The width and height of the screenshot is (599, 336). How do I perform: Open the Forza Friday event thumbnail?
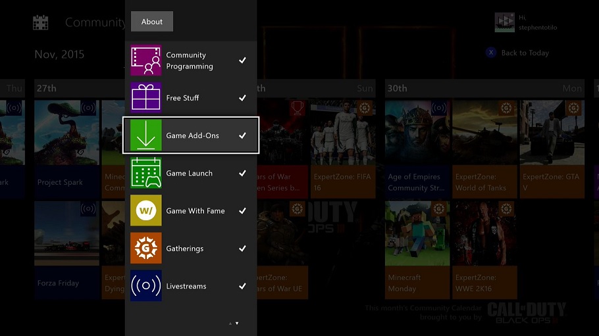tap(67, 233)
